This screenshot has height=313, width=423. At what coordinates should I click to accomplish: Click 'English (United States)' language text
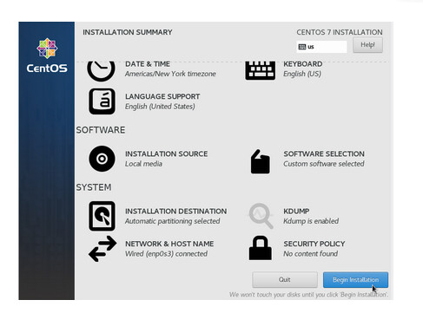(x=160, y=107)
